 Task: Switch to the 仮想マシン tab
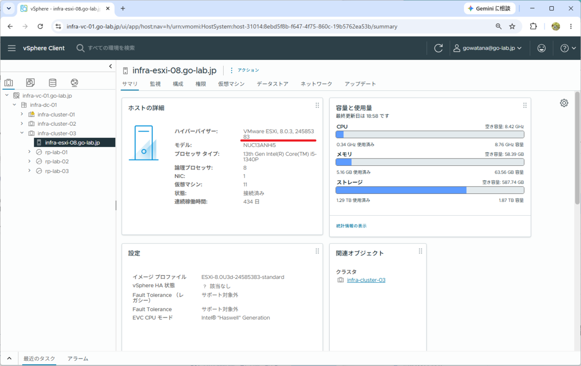click(231, 84)
